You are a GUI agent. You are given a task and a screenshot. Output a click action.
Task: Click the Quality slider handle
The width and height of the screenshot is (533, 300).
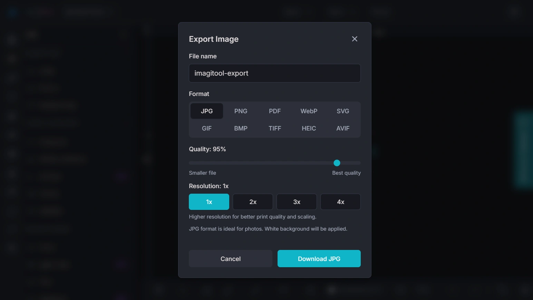[x=337, y=163]
